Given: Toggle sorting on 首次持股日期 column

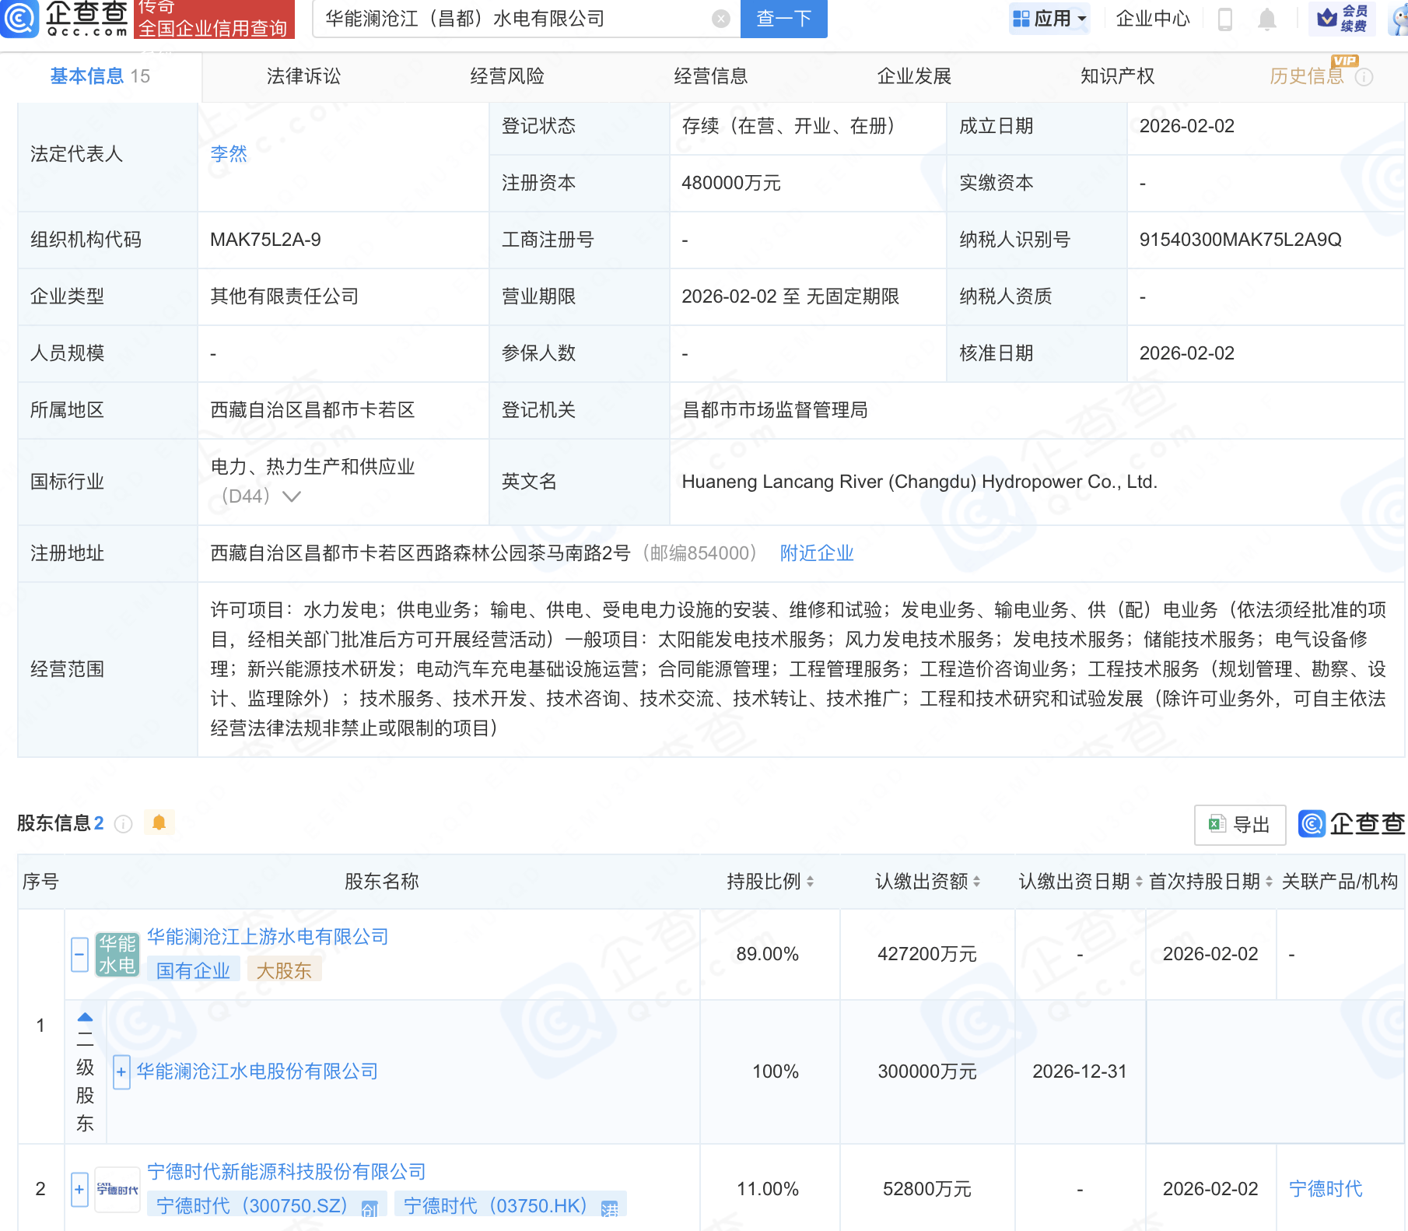Looking at the screenshot, I should coord(1269,882).
